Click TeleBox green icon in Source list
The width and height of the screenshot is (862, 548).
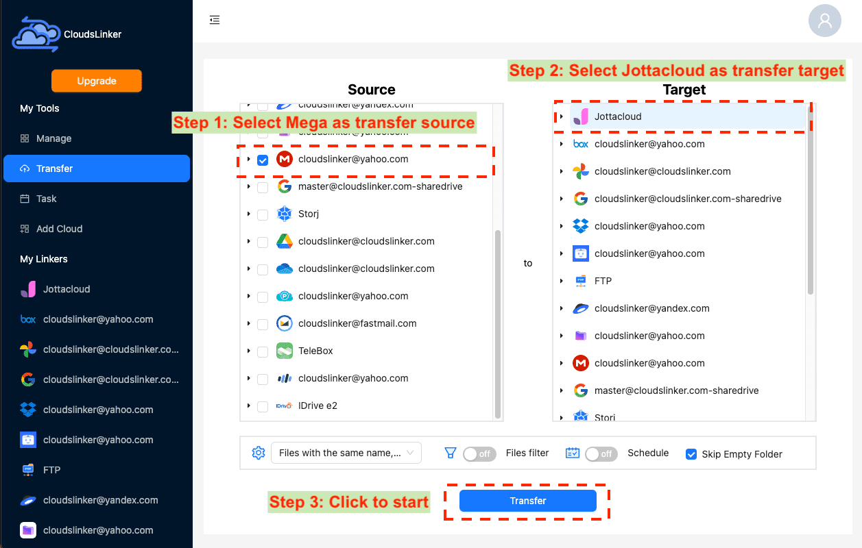click(x=285, y=351)
